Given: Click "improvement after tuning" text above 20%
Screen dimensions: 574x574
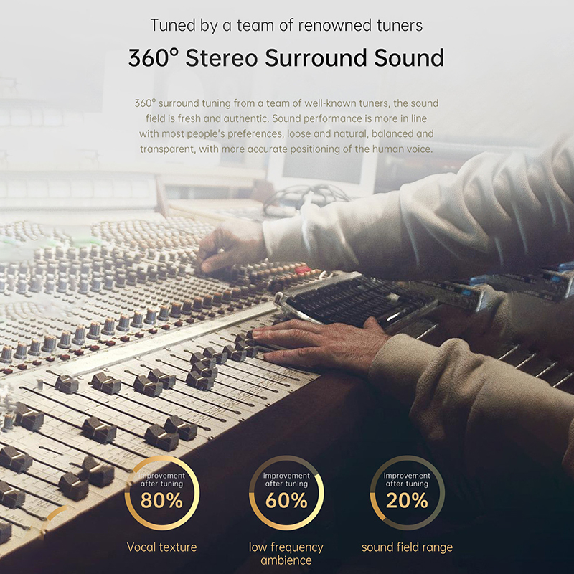Looking at the screenshot, I should coord(407,479).
